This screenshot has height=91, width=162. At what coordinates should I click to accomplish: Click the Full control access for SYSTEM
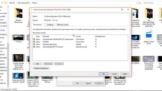(x=80, y=42)
